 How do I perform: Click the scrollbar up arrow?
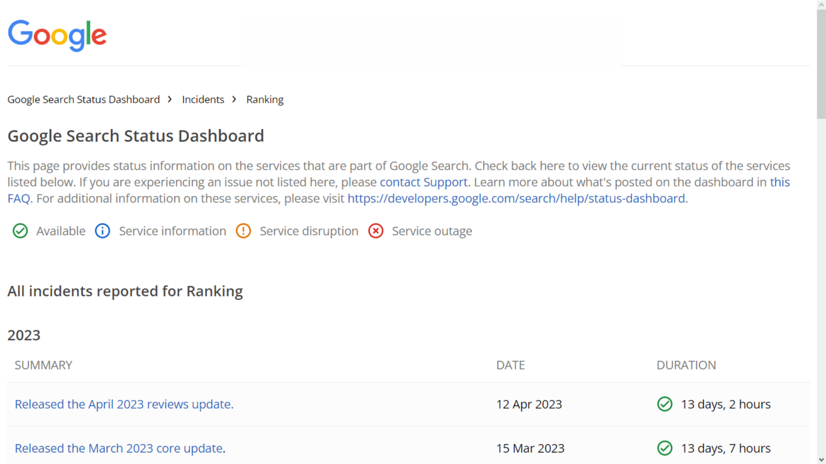coord(821,5)
